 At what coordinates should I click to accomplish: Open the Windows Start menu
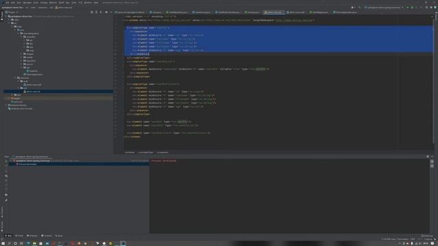pos(3,243)
